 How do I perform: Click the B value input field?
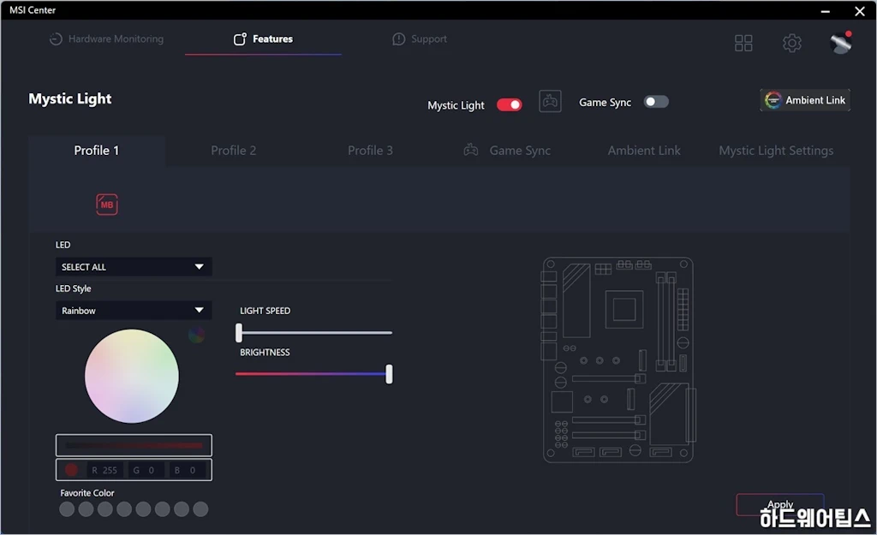[188, 470]
